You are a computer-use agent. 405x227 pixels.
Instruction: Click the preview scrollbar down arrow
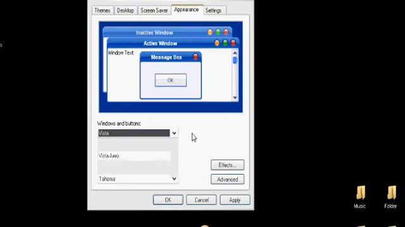click(x=235, y=98)
